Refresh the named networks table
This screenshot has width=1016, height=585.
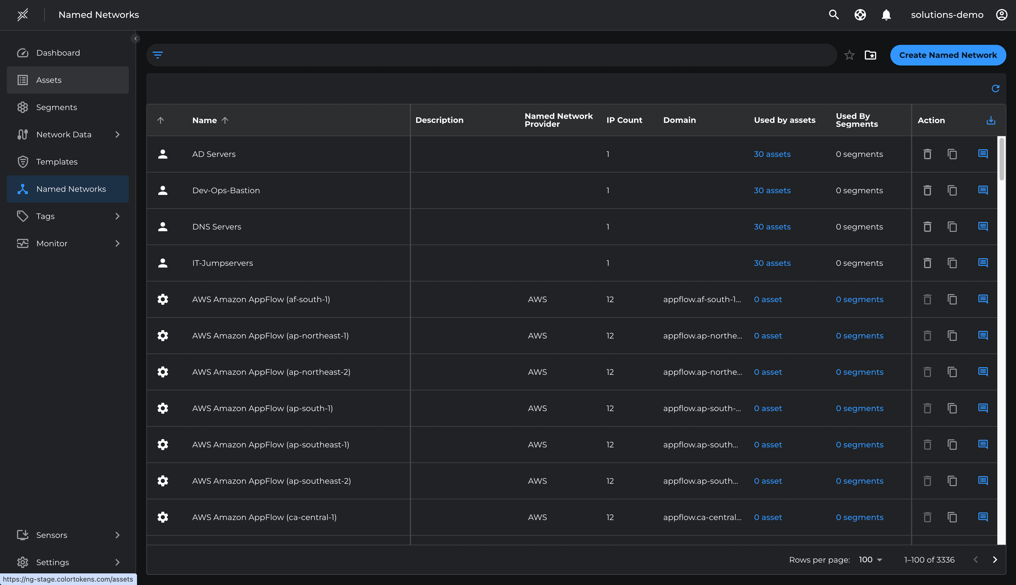pos(995,89)
